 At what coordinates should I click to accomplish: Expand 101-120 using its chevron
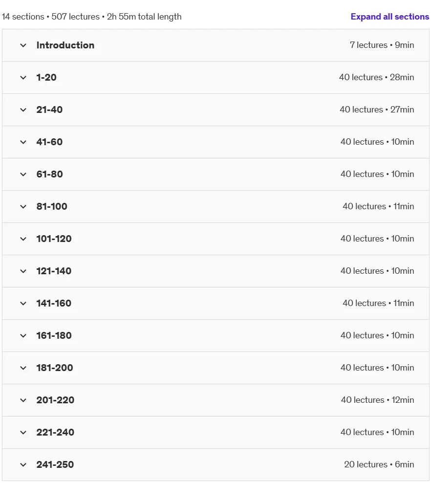(23, 239)
